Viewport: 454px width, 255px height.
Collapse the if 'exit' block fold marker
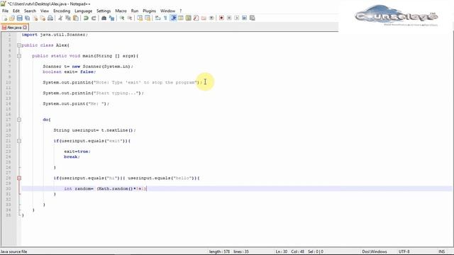[x=19, y=141]
